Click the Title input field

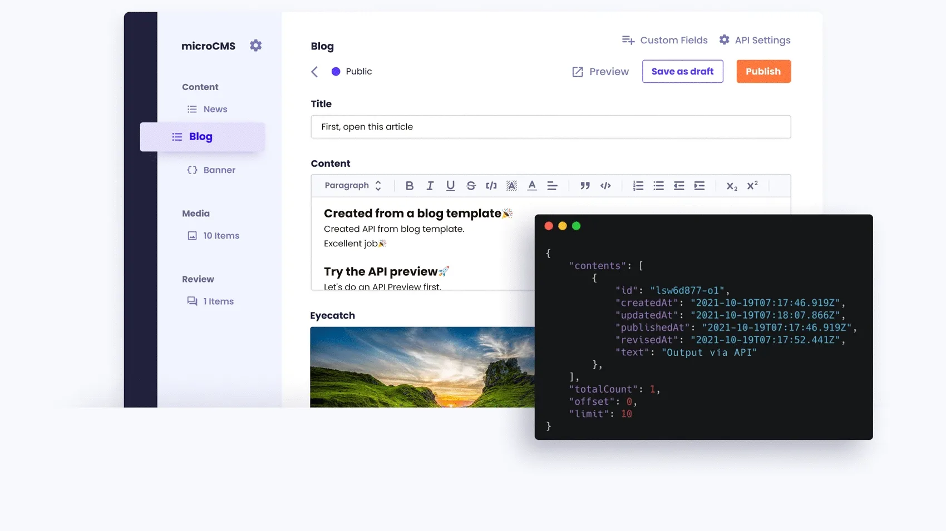[x=550, y=127]
